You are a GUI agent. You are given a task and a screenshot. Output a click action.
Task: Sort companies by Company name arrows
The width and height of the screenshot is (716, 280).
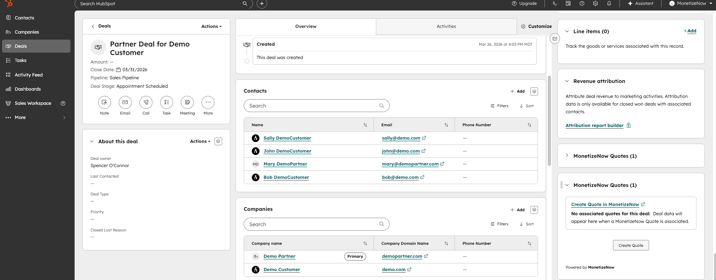tap(365, 244)
